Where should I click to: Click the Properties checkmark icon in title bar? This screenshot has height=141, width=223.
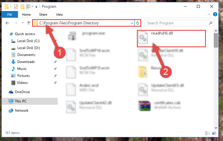coord(16,7)
